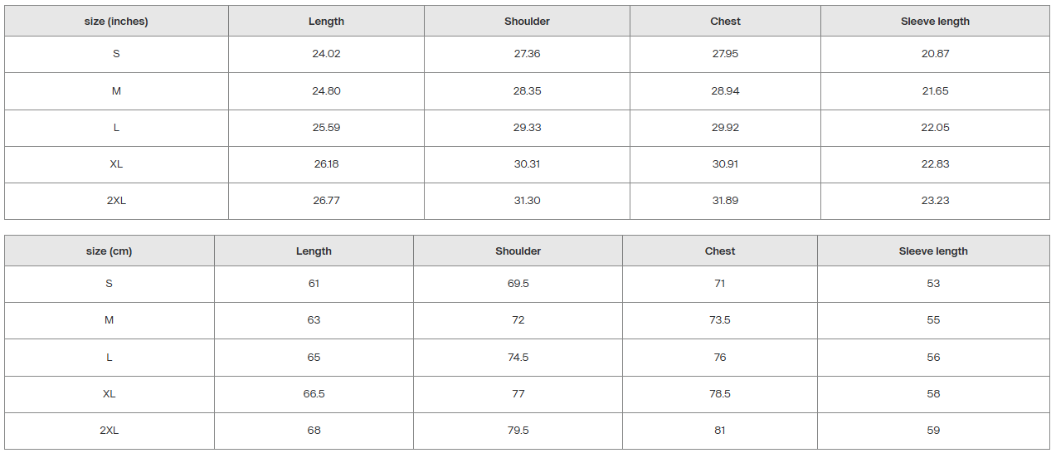This screenshot has width=1056, height=453.
Task: Click the 'size (cm)' header cell
Action: click(x=109, y=251)
